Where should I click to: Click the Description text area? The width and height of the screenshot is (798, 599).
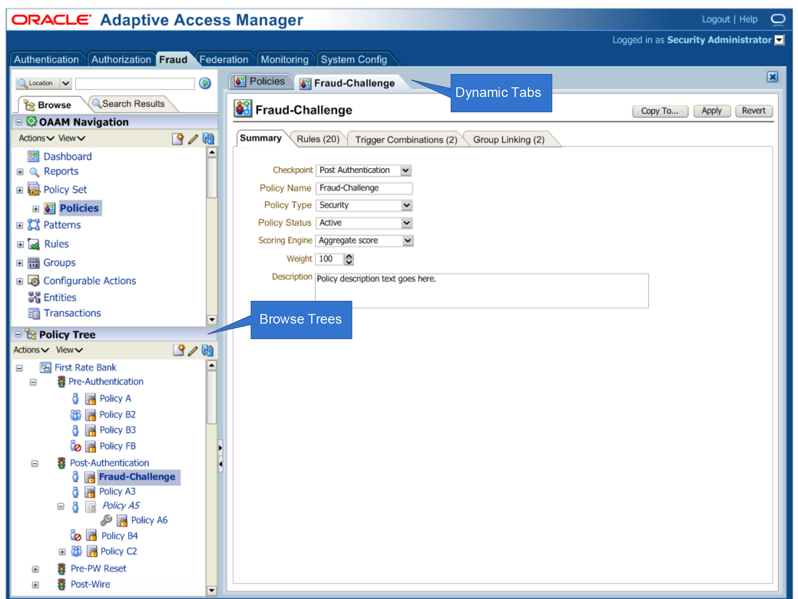(481, 291)
